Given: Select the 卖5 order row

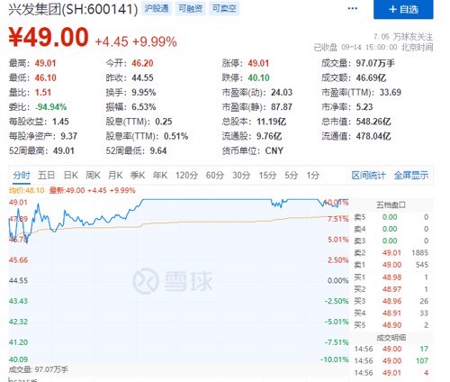Looking at the screenshot, I should pos(391,217).
